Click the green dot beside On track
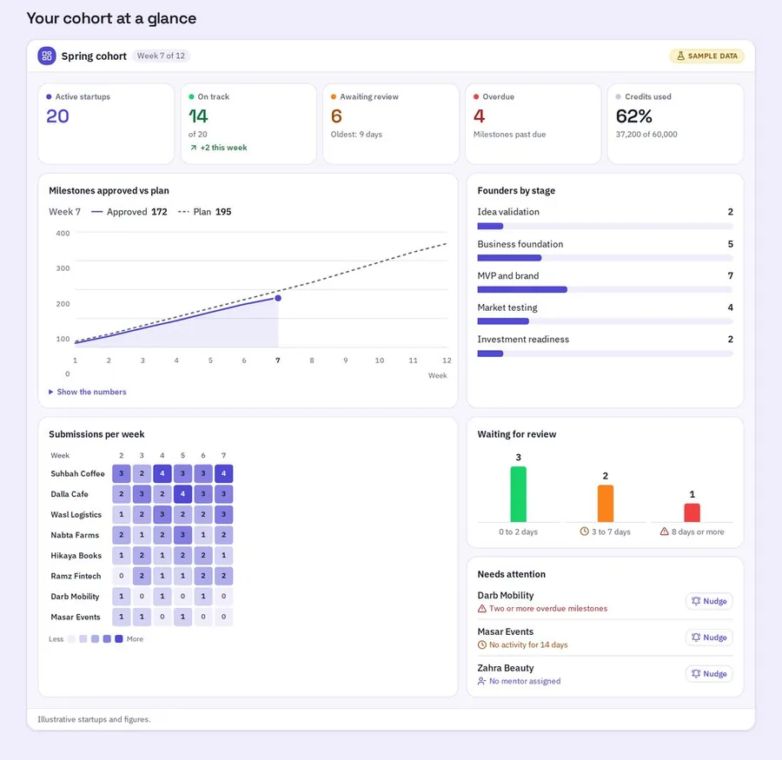Screen dimensions: 782x760 click(x=191, y=96)
